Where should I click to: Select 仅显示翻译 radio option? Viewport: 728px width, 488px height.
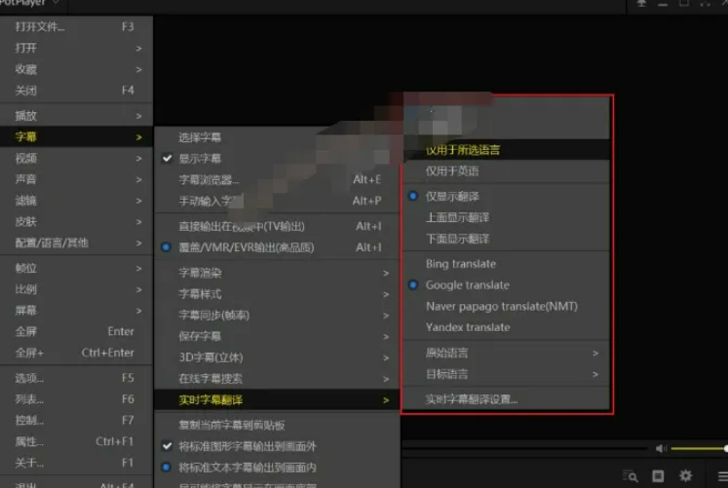click(506, 196)
